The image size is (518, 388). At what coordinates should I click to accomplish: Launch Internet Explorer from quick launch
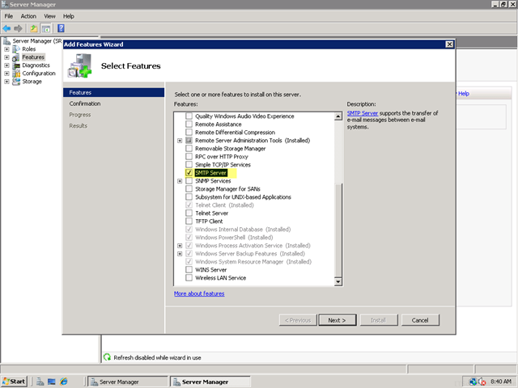point(63,382)
